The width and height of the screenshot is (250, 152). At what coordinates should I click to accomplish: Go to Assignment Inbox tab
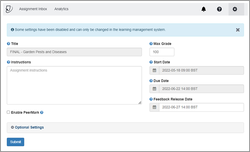point(33,9)
